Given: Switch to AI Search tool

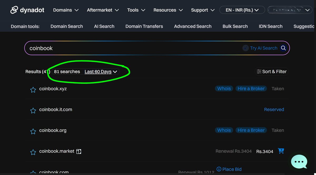Looking at the screenshot, I should pos(104,26).
